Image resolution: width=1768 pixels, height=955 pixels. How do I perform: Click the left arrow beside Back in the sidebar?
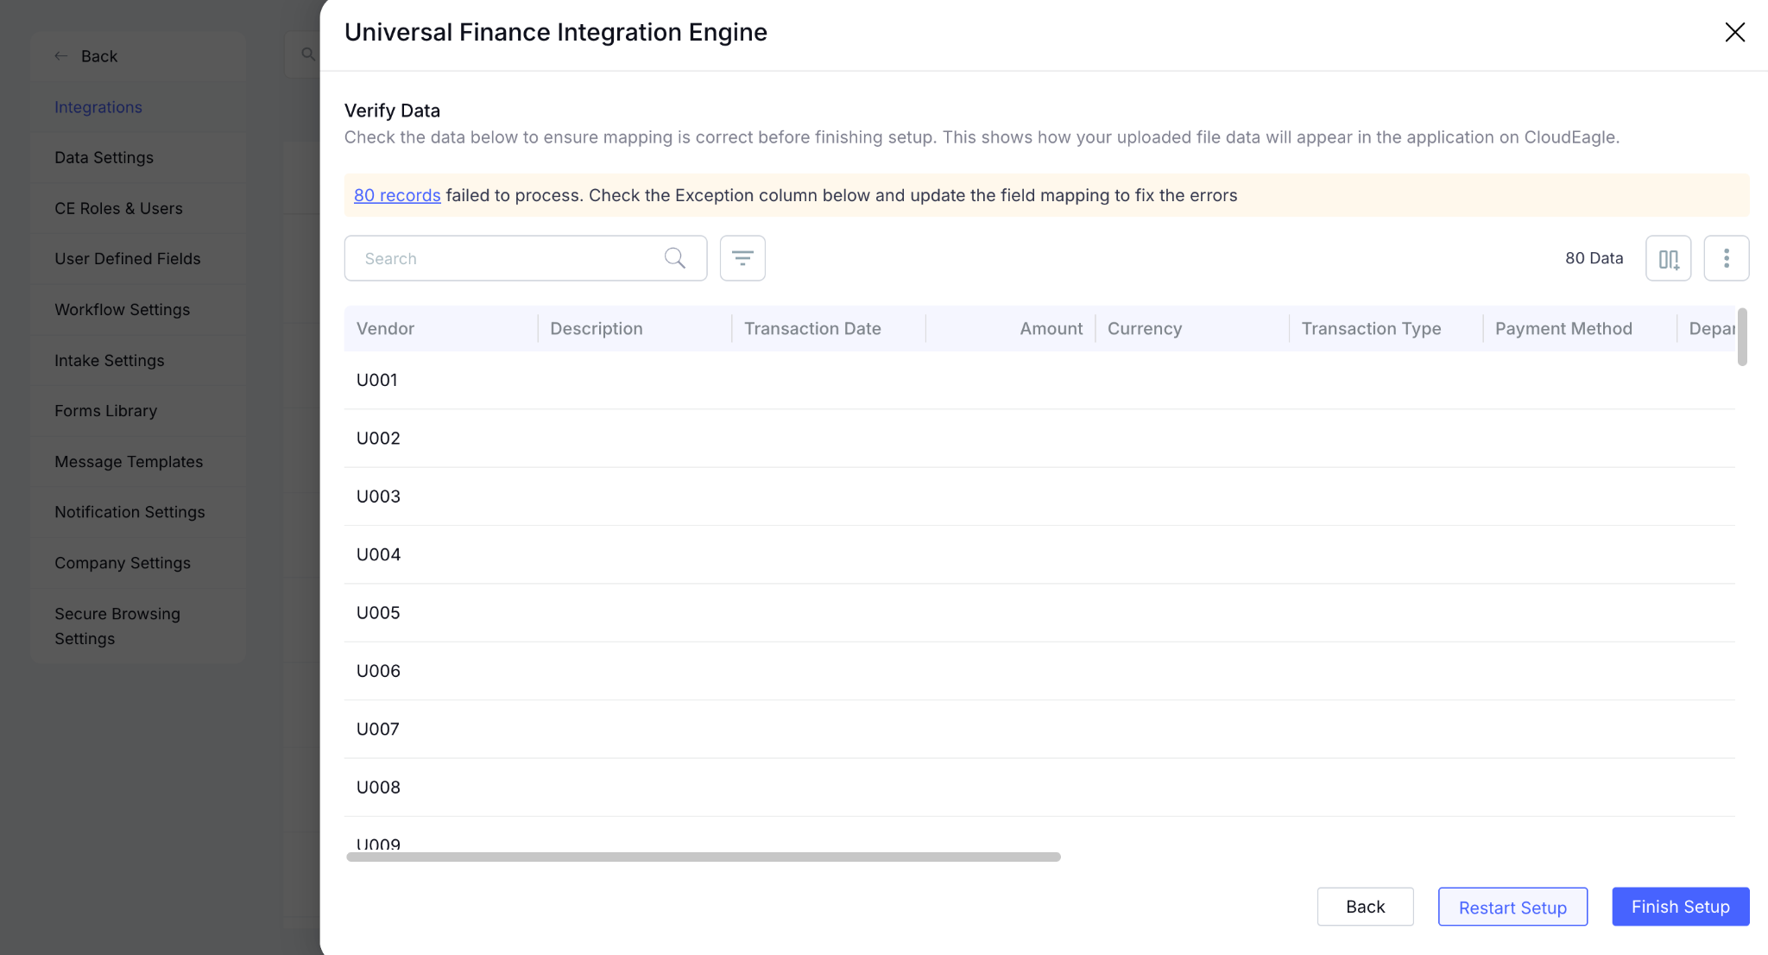(x=61, y=56)
